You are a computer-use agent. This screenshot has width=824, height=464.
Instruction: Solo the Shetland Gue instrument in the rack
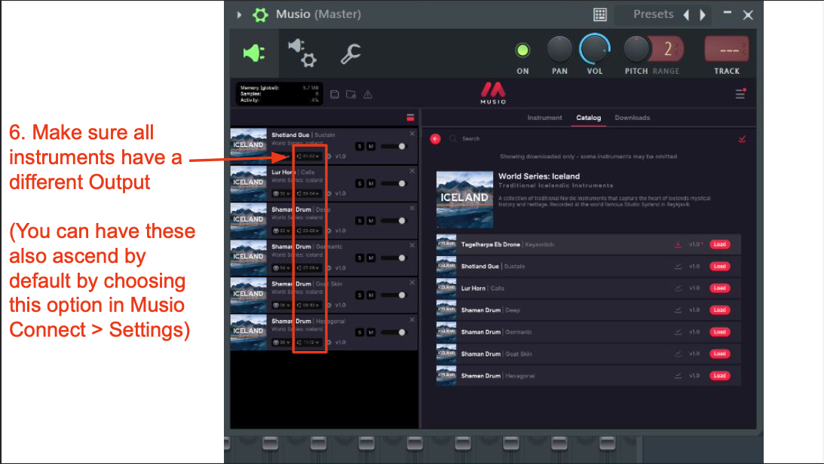coord(360,146)
